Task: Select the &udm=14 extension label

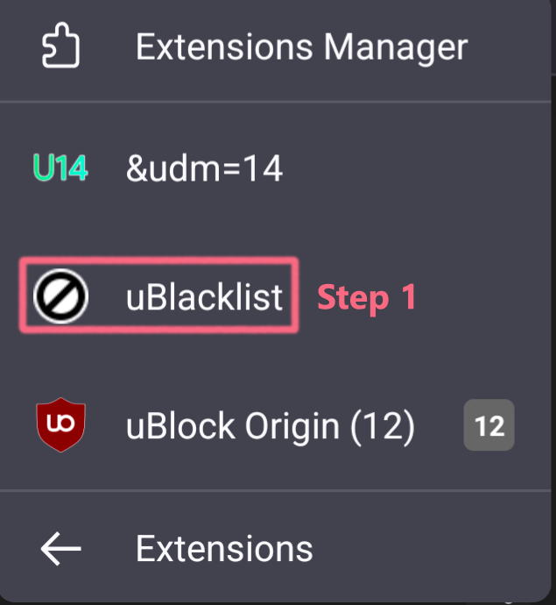Action: point(204,167)
